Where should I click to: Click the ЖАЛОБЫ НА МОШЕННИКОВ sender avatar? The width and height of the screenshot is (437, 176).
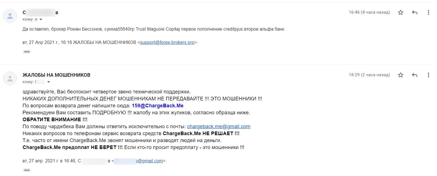pos(10,78)
